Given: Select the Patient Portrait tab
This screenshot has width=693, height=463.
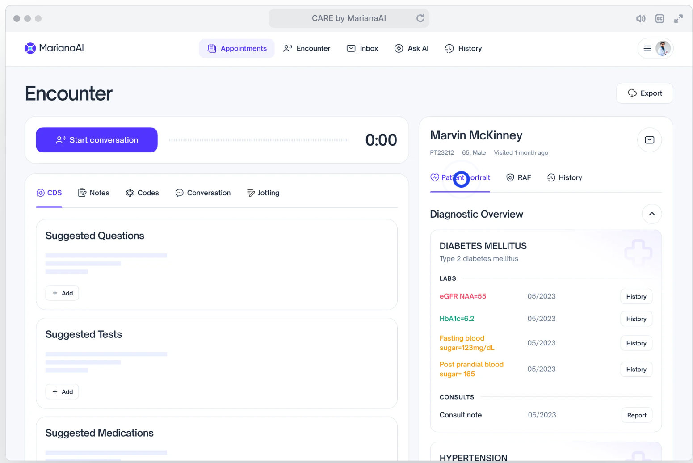Looking at the screenshot, I should click(460, 177).
